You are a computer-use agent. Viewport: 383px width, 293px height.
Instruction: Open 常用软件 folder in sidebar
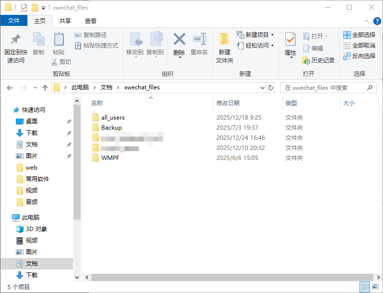pos(37,179)
